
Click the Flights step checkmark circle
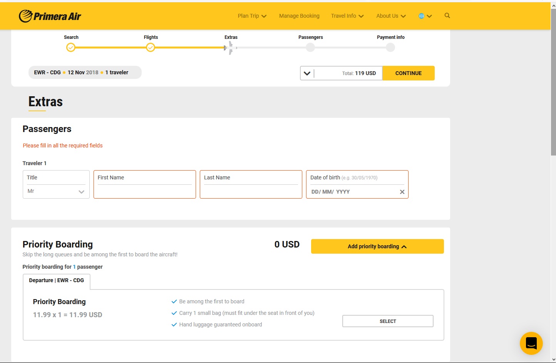point(151,47)
